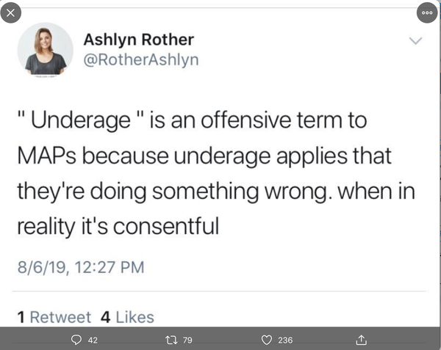View the 1 Retweet list

(54, 317)
